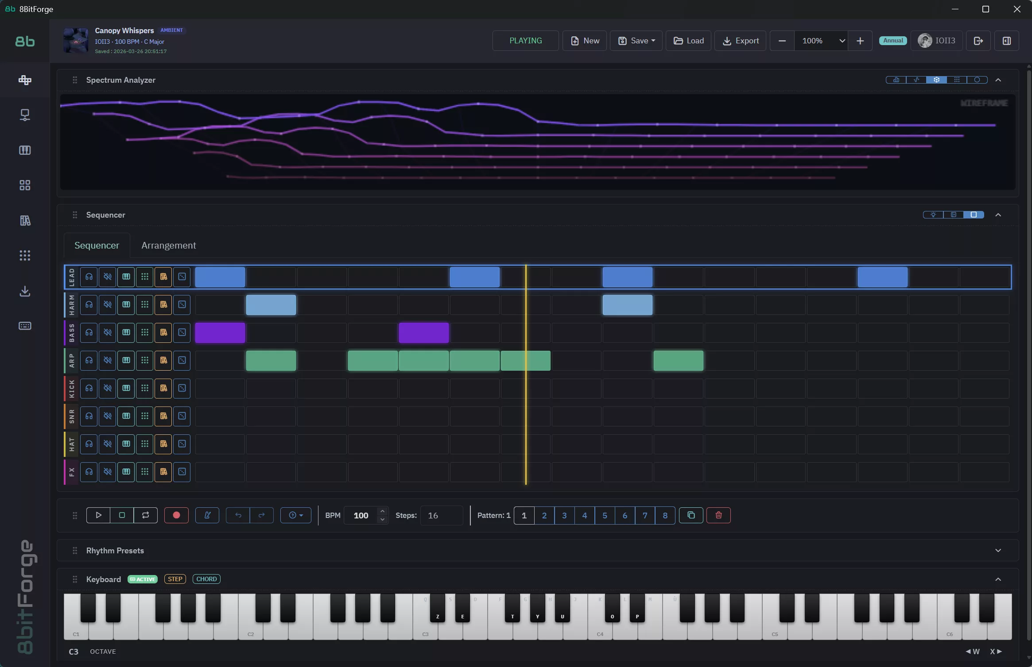Viewport: 1032px width, 667px height.
Task: Start a new project with the New button
Action: pos(585,40)
